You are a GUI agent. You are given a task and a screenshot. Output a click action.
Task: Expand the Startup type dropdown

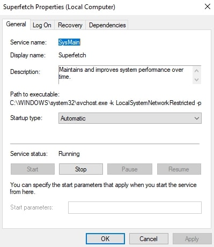point(130,118)
